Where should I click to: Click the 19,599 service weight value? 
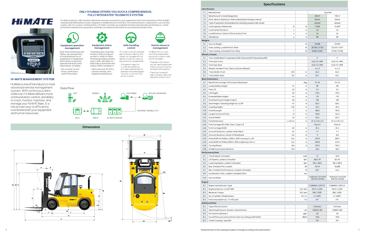(x=317, y=44)
